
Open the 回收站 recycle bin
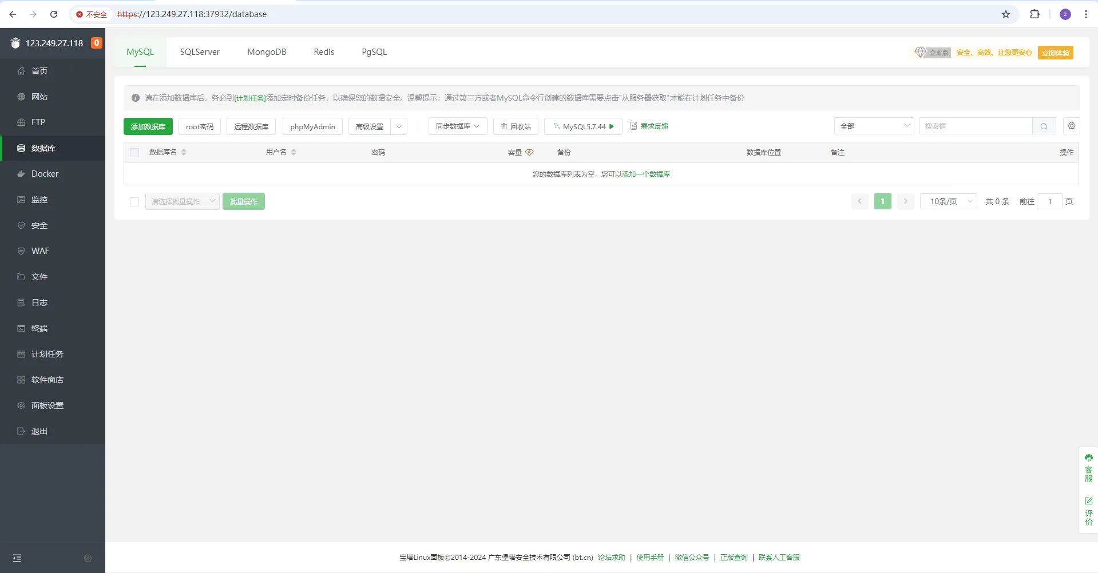click(516, 126)
